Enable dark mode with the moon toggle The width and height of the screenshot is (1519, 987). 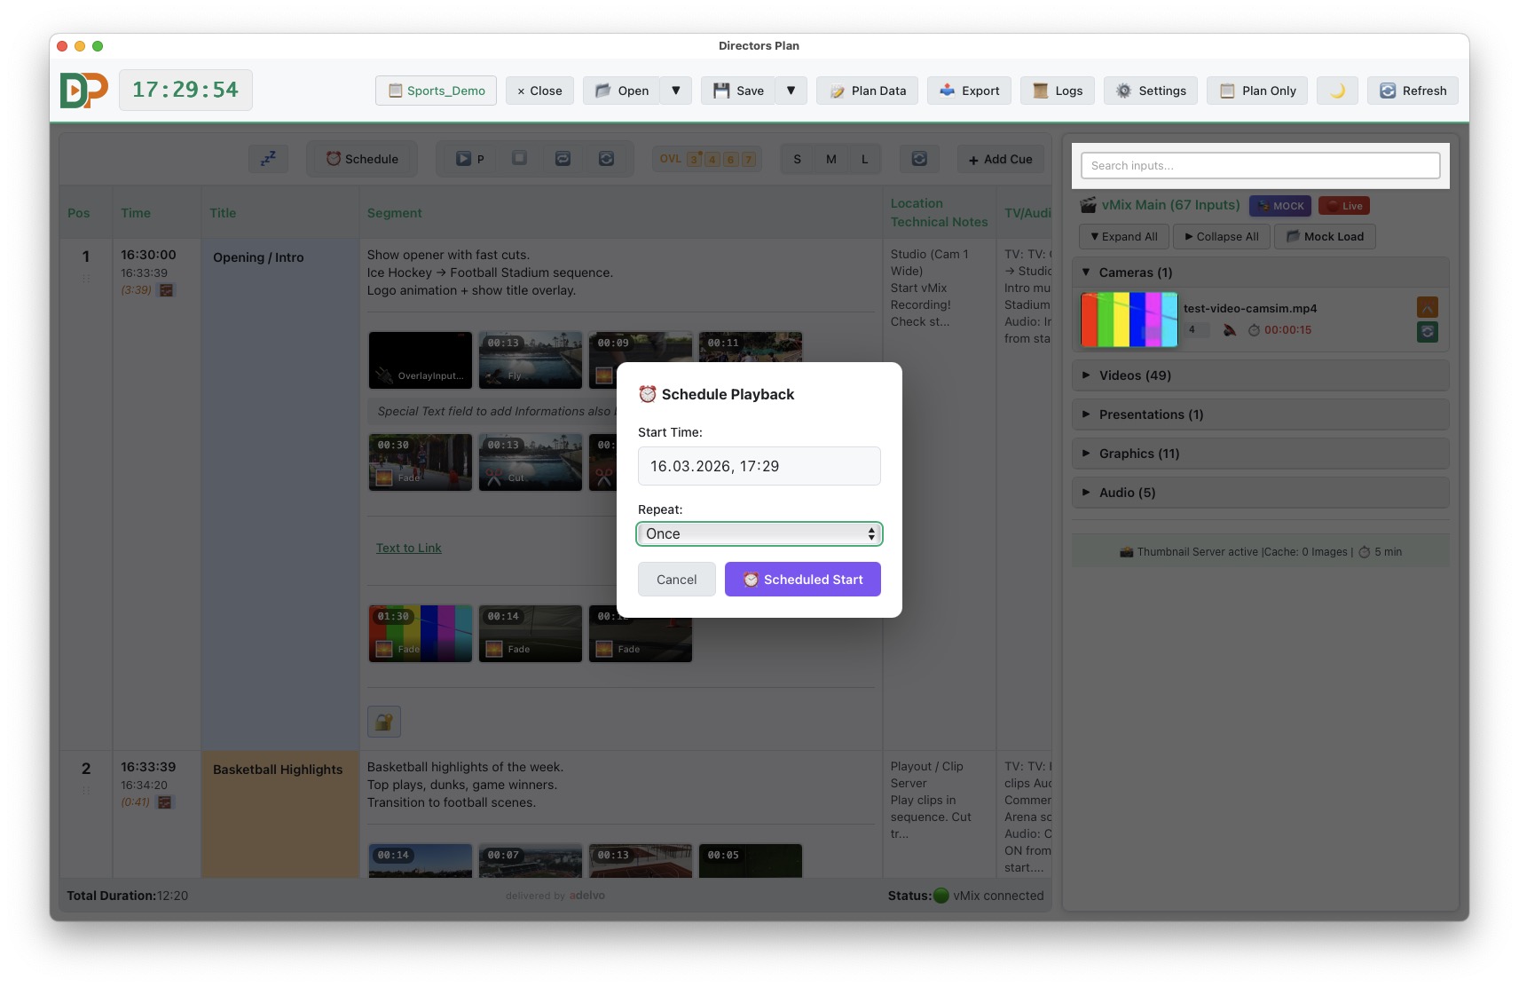[1337, 90]
